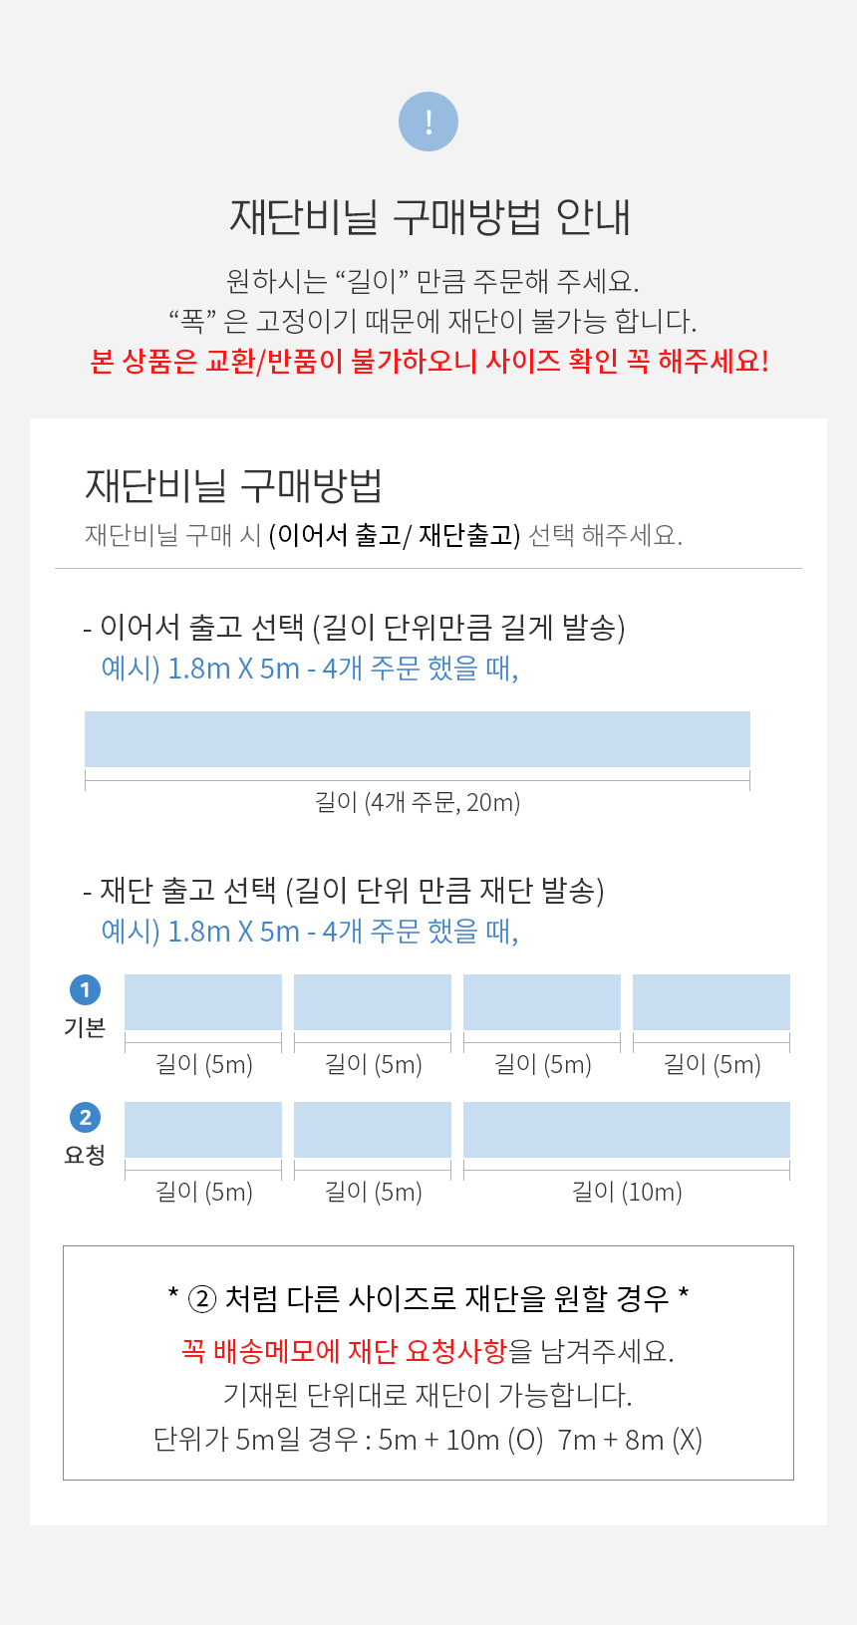Click the 요청 row label
Screen dimensions: 857x1625
(85, 1155)
